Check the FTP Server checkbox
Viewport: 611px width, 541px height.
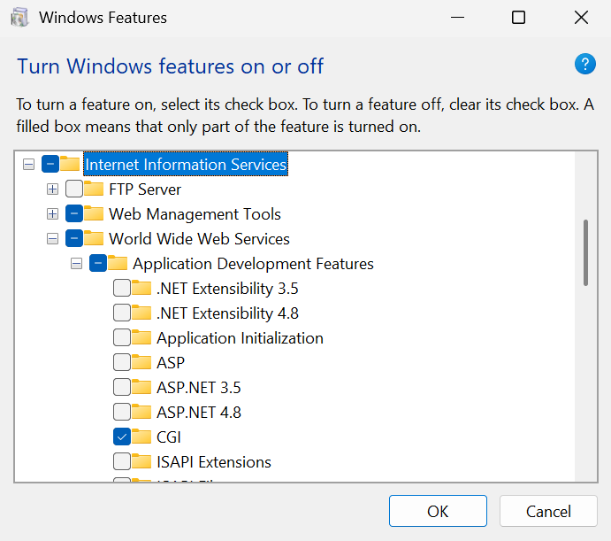(74, 189)
